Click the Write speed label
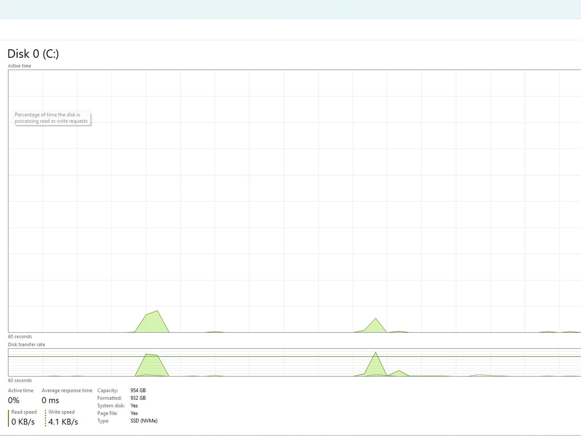This screenshot has width=581, height=436. pyautogui.click(x=61, y=412)
